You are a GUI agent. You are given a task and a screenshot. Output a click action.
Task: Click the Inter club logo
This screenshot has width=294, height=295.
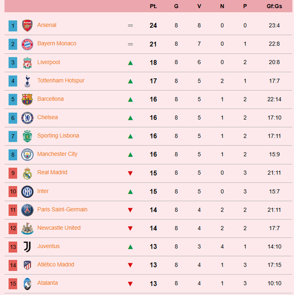(x=28, y=191)
